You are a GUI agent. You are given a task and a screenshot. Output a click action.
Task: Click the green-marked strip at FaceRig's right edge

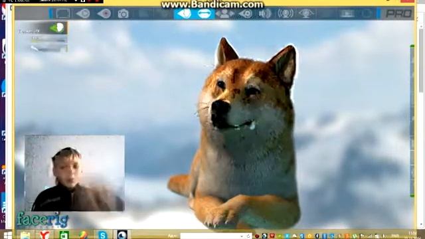tap(412, 121)
